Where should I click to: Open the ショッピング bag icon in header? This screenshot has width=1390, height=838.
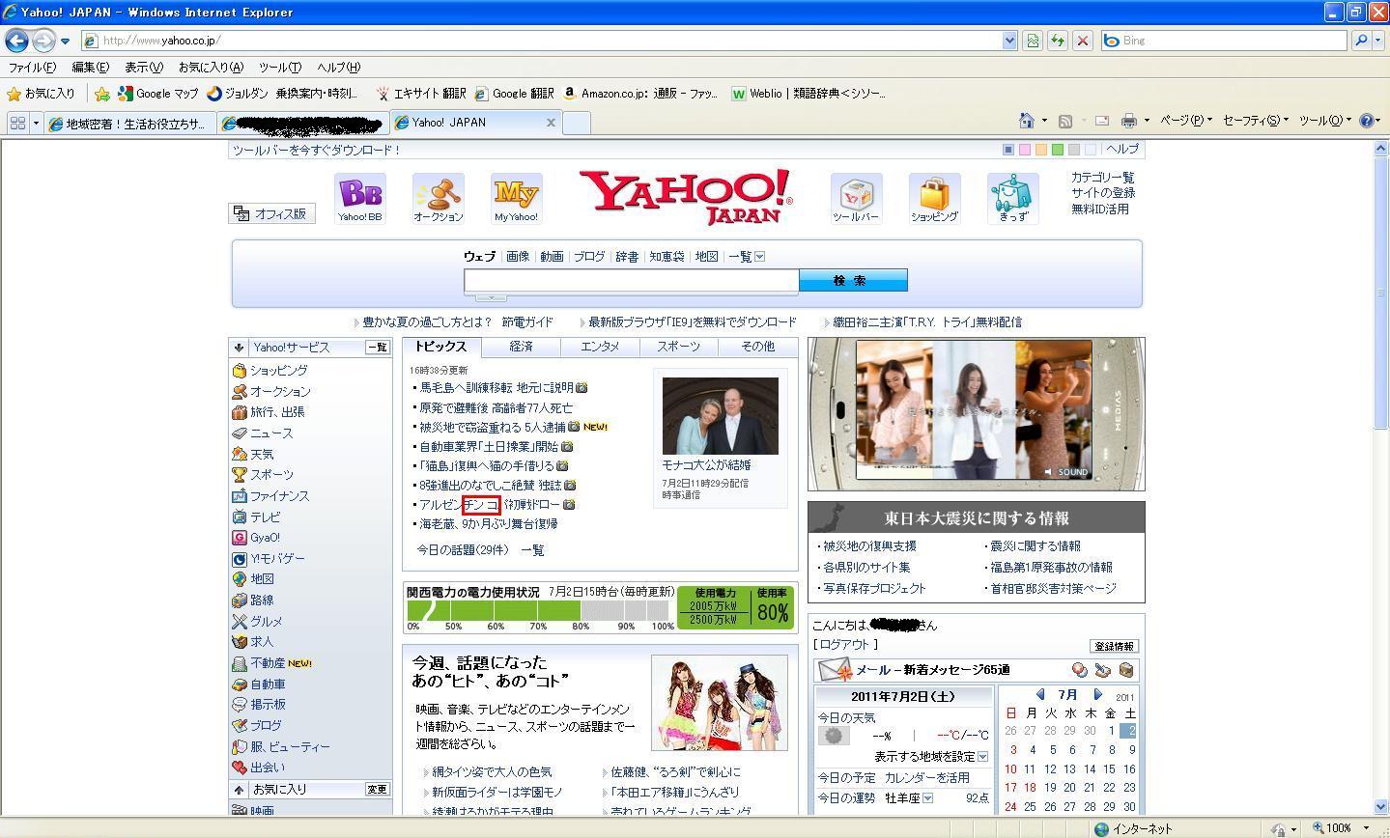click(x=934, y=198)
